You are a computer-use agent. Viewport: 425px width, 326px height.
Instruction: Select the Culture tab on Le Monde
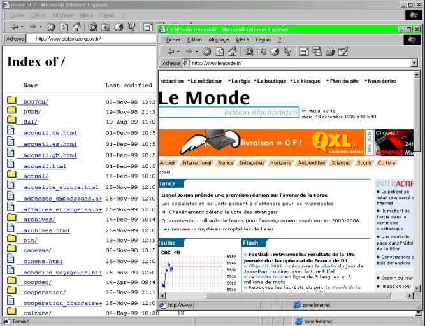386,163
